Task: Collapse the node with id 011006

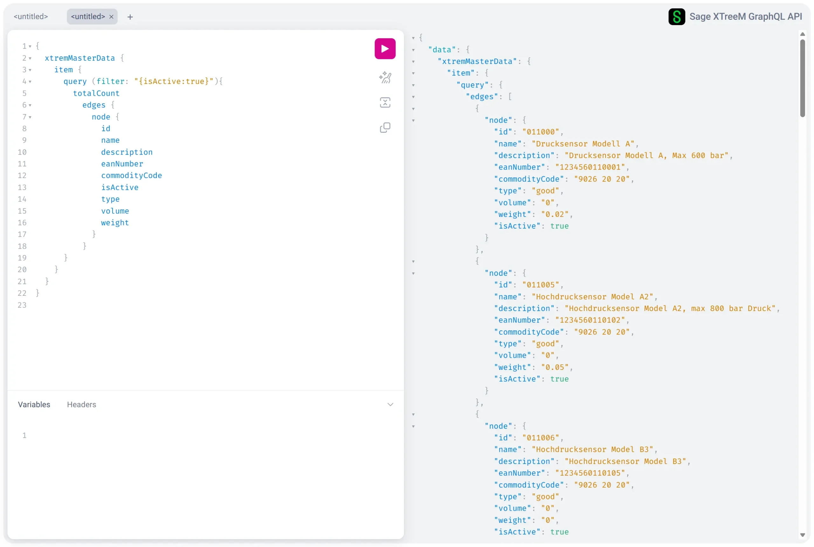Action: 413,426
